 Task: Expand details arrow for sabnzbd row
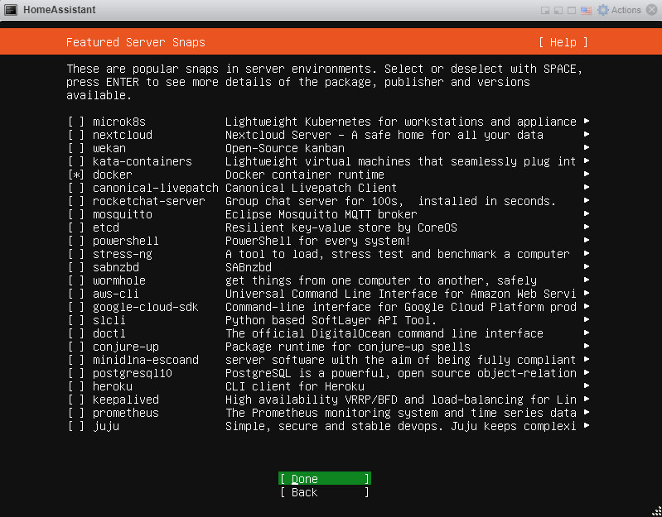pyautogui.click(x=587, y=266)
